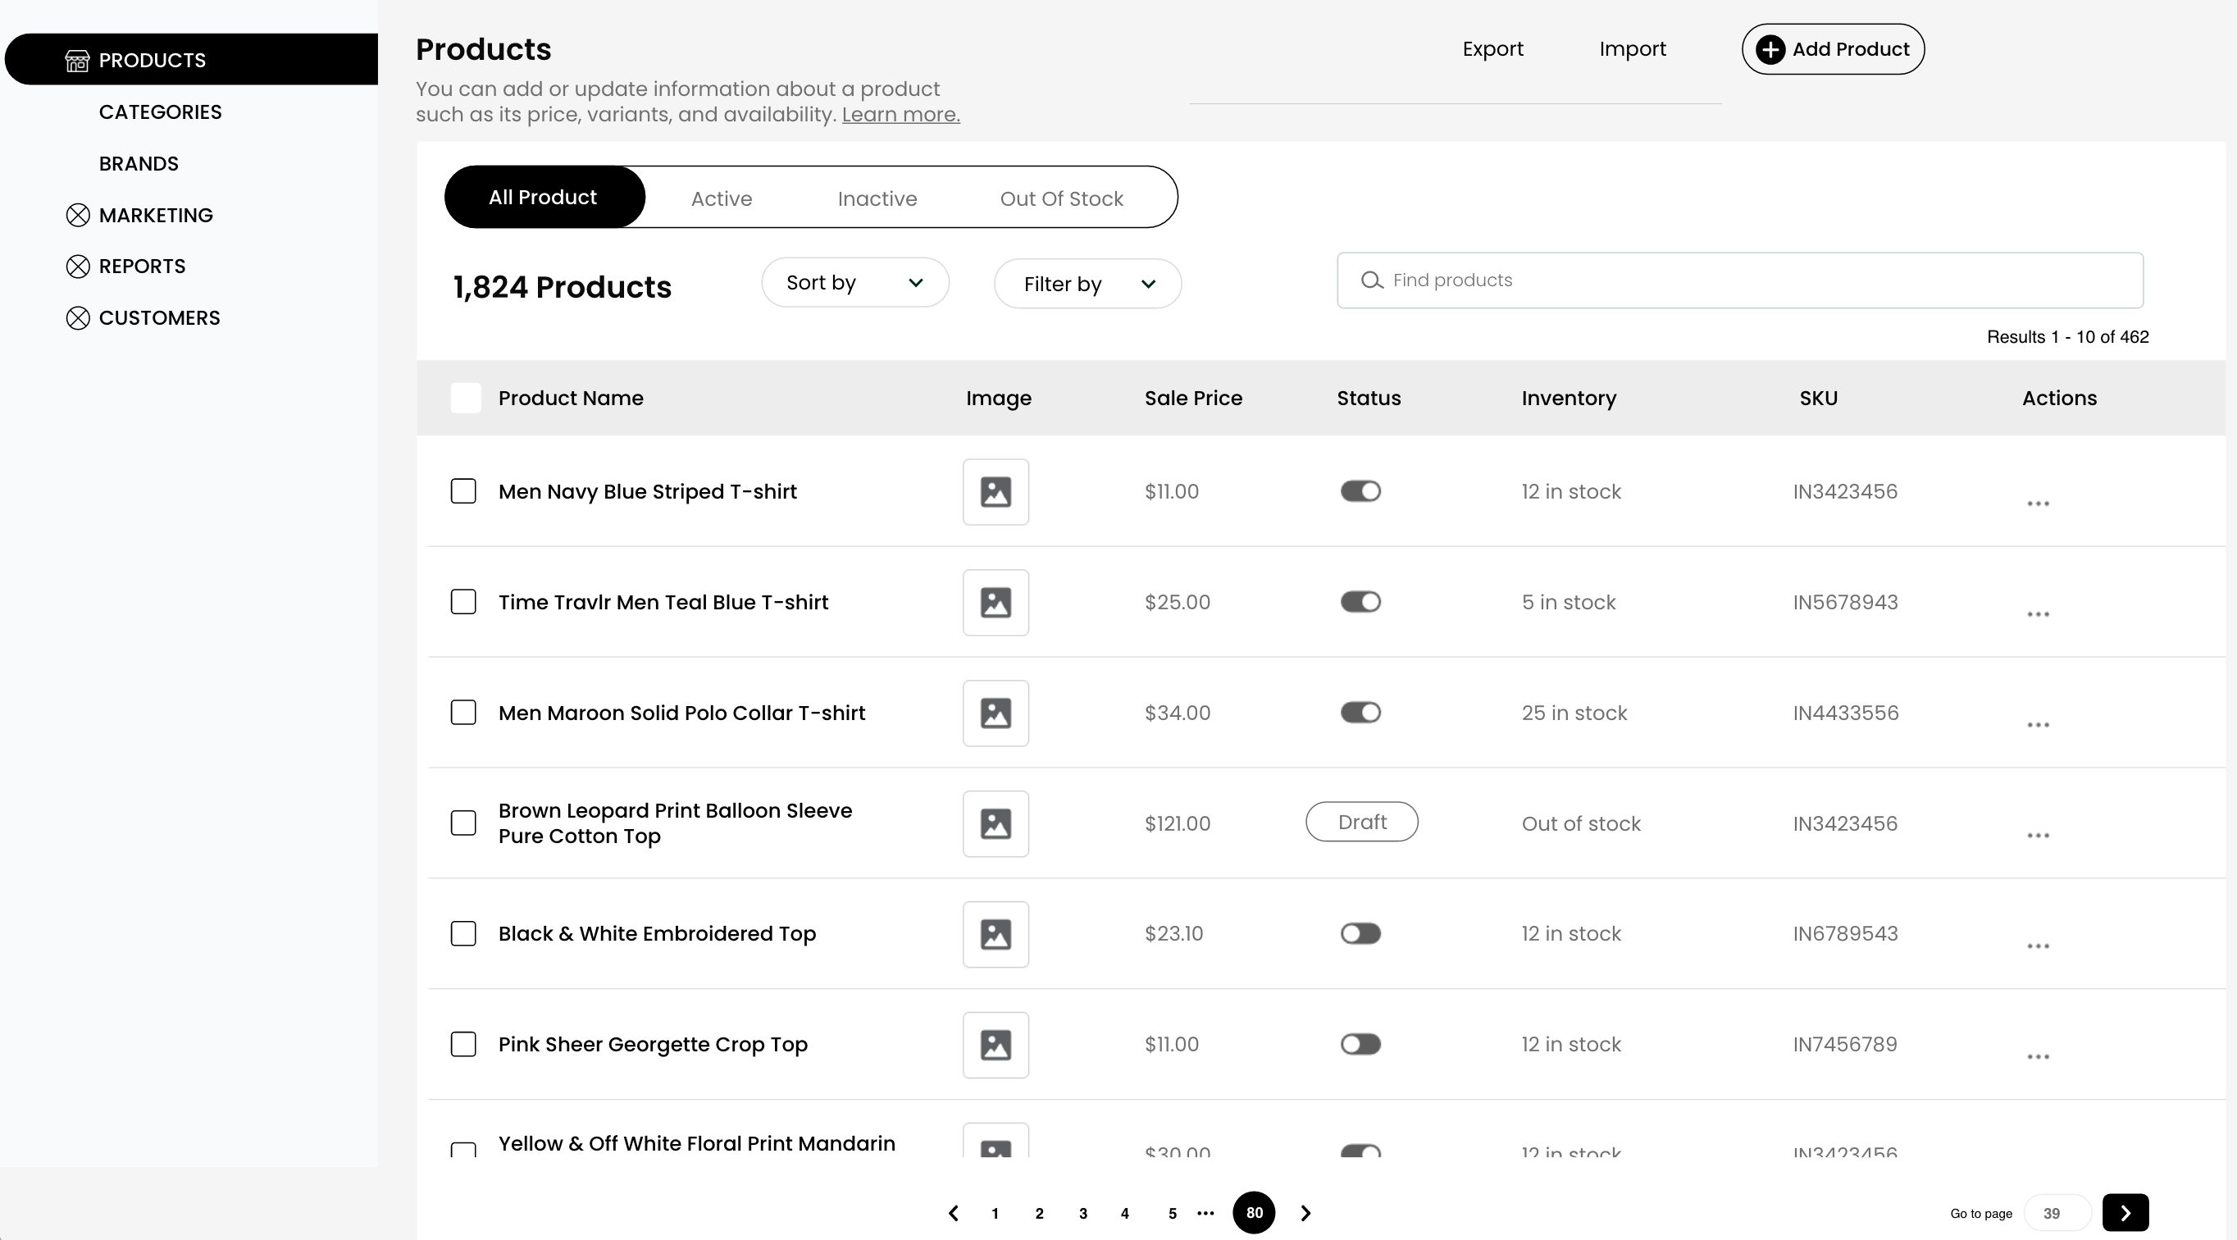Click the Customers circled-x sidebar icon
This screenshot has width=2237, height=1240.
pyautogui.click(x=78, y=318)
